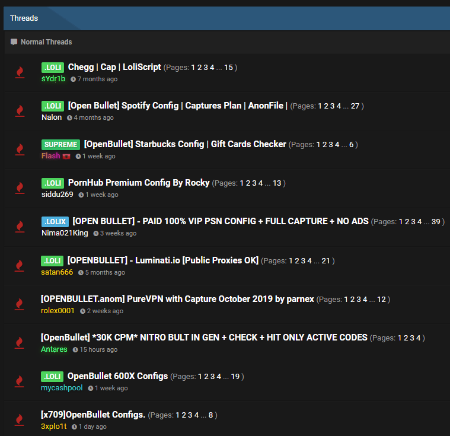Open the Chegg | Cap | LoliScript thread
Image resolution: width=450 pixels, height=436 pixels.
(114, 67)
